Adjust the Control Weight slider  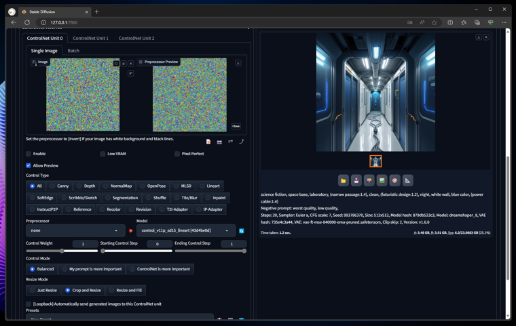coord(62,251)
